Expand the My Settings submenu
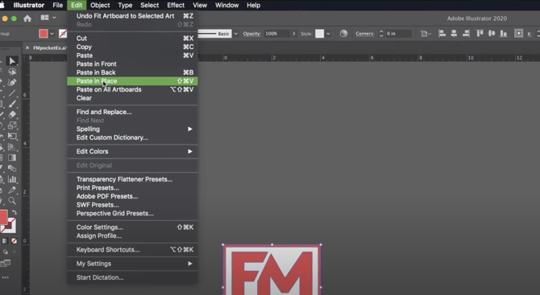Image resolution: width=540 pixels, height=295 pixels. tap(132, 264)
